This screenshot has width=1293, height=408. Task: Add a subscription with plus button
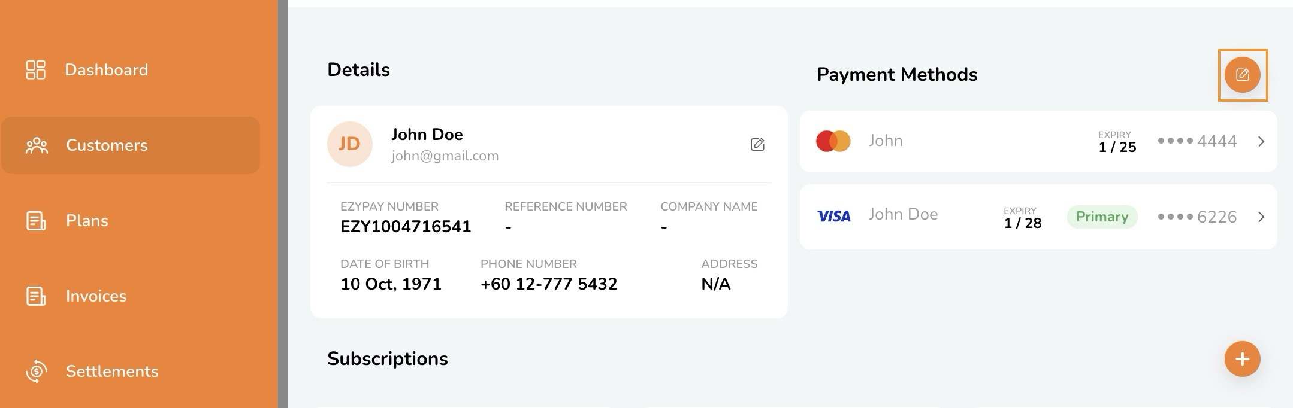click(1243, 359)
